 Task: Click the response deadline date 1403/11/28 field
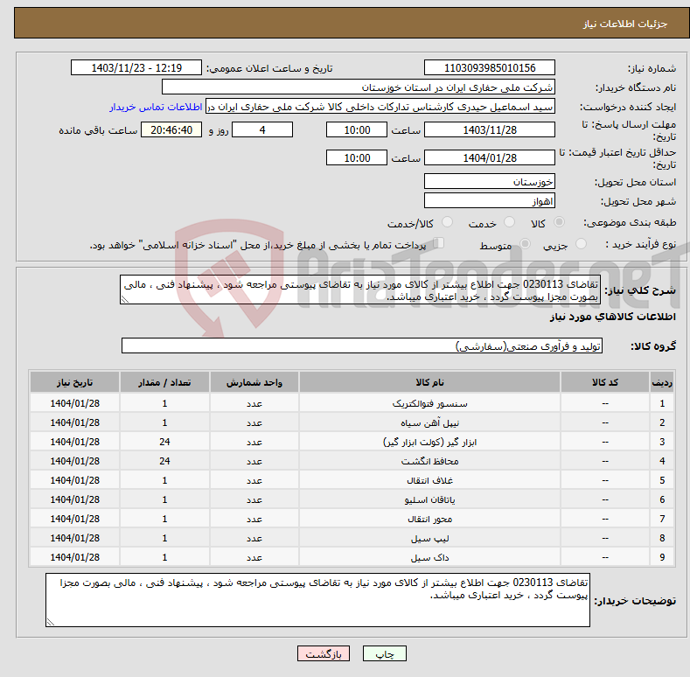click(x=490, y=129)
